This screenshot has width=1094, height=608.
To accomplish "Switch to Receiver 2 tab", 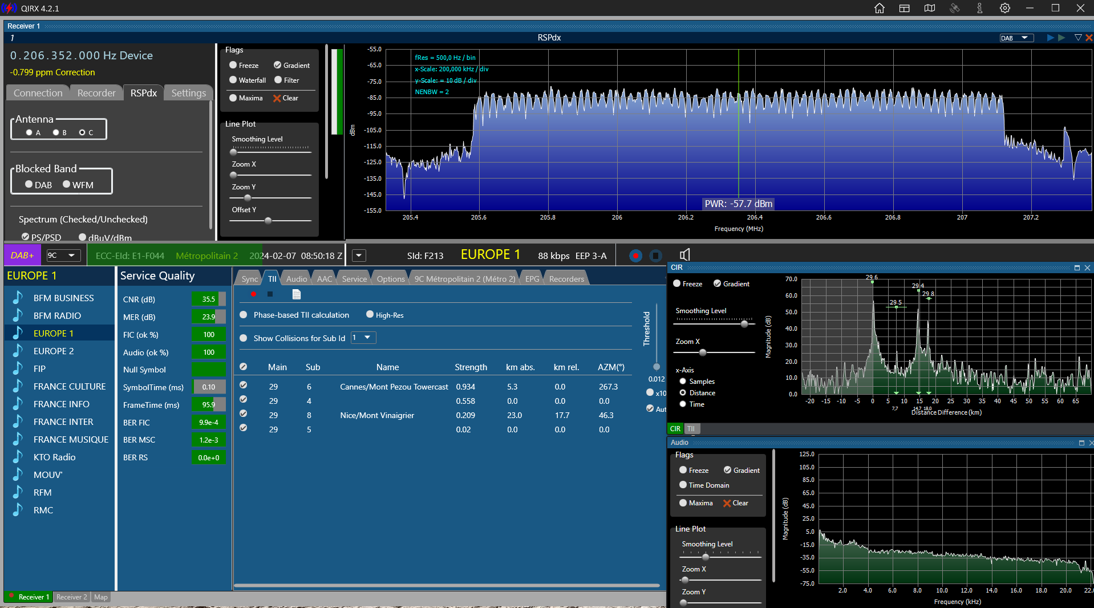I will 71,597.
